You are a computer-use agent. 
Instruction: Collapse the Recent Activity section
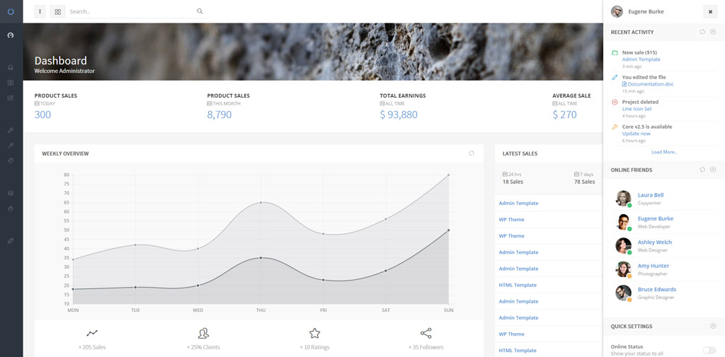(x=713, y=32)
